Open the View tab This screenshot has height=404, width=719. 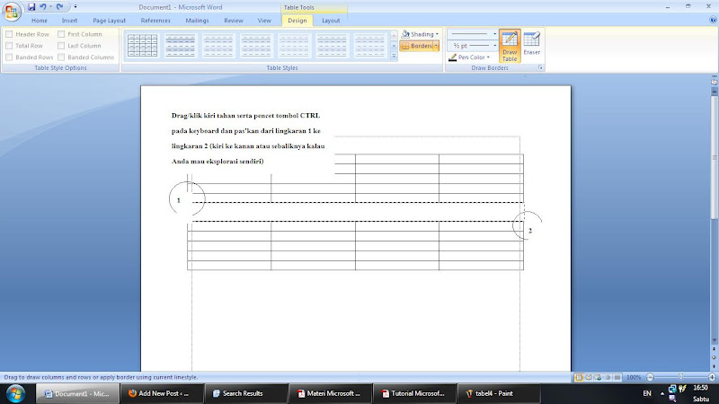pyautogui.click(x=264, y=21)
